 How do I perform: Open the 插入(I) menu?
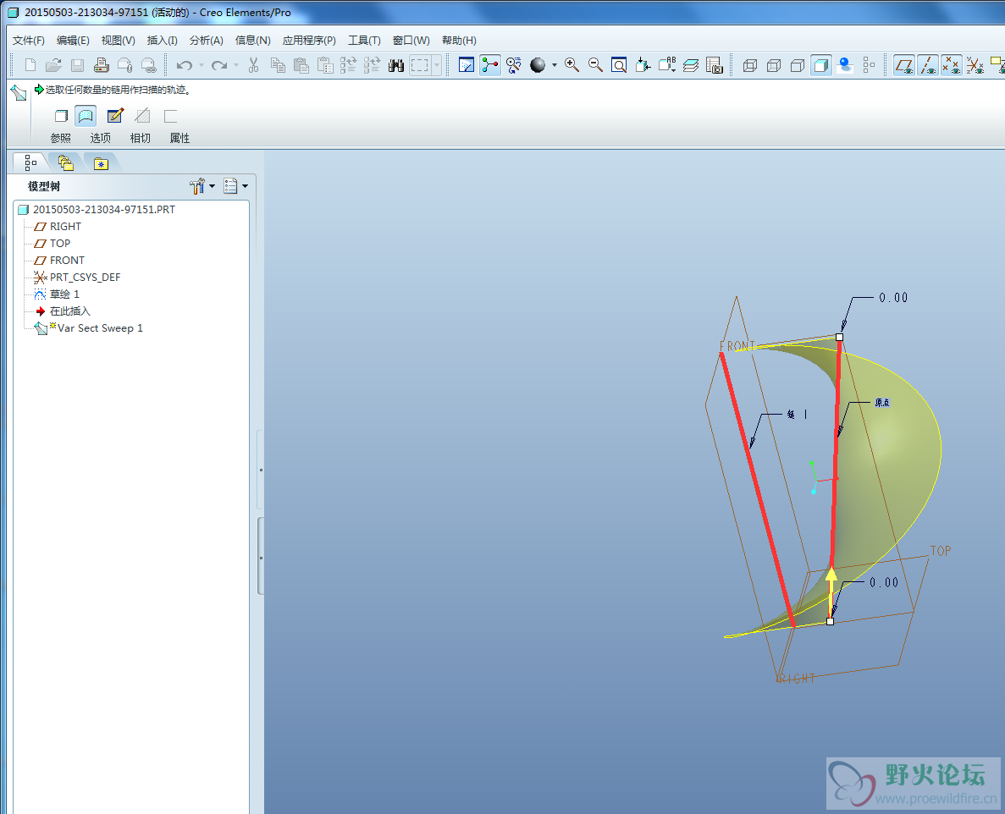[x=163, y=41]
